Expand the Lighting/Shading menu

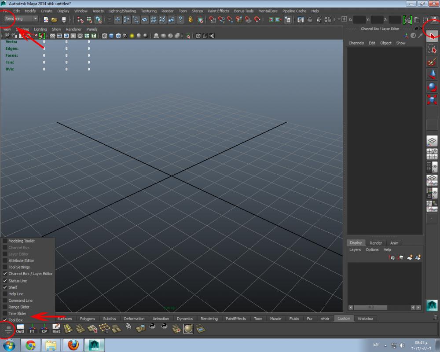coord(122,11)
